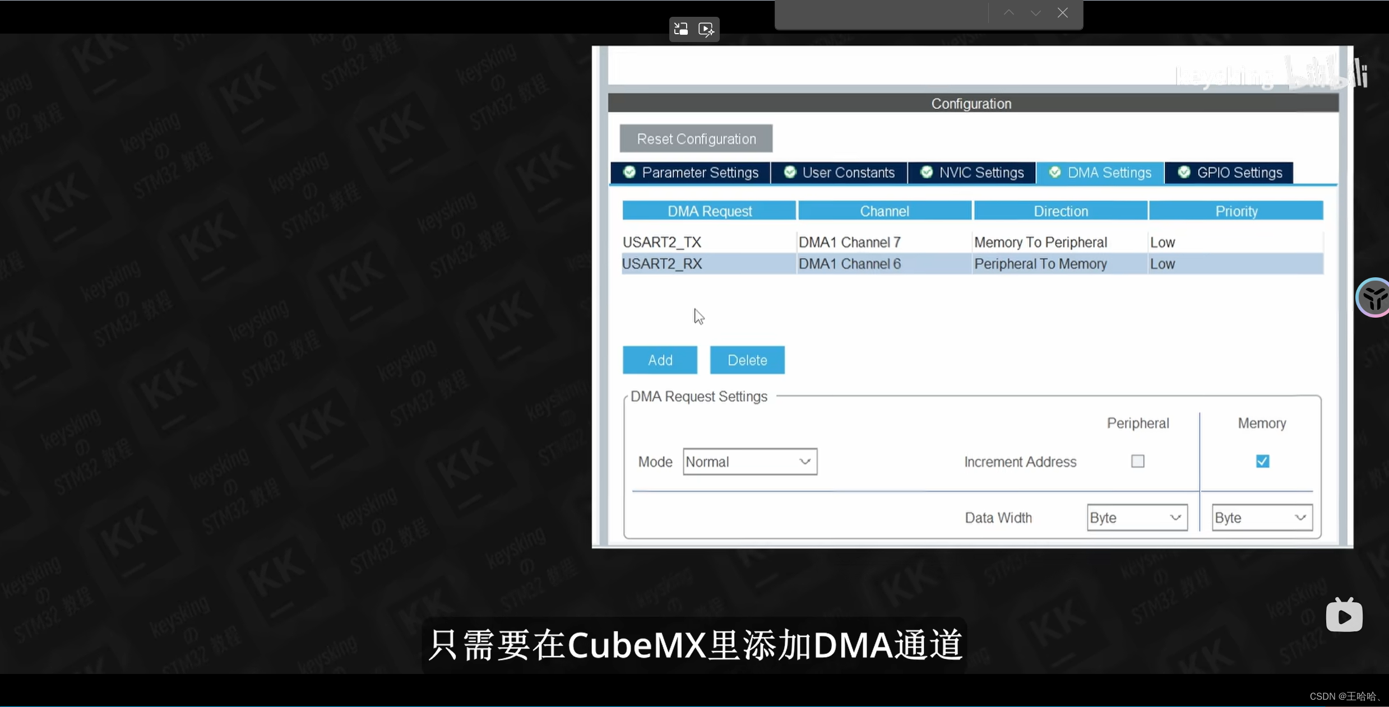Click the Delete DMA channel button
Screen dimensions: 1389x707
point(748,360)
